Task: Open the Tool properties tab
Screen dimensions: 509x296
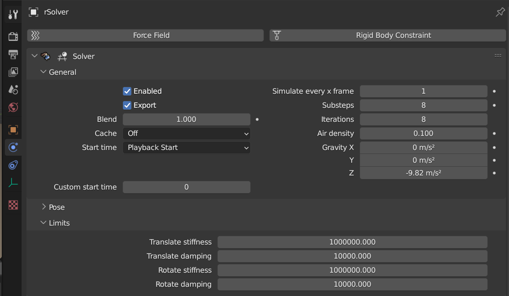Action: click(13, 15)
